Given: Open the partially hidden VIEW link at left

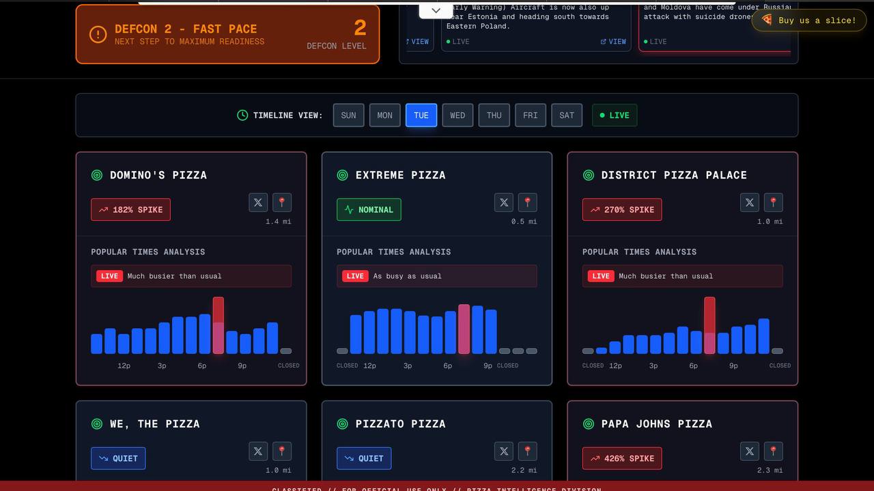Looking at the screenshot, I should [418, 42].
